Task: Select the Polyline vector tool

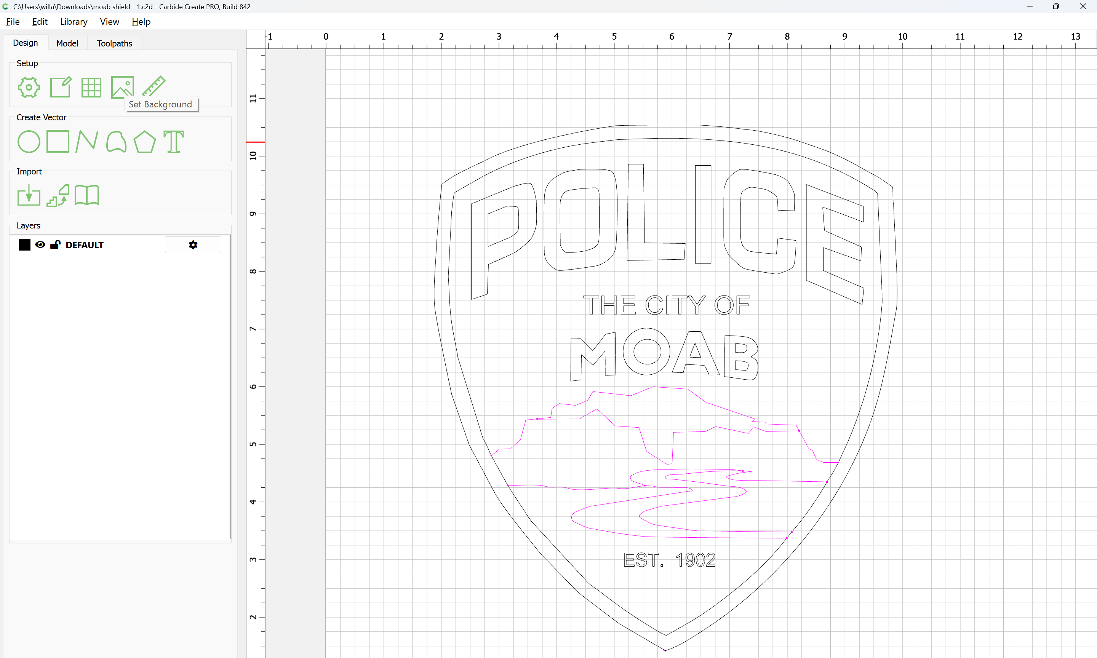Action: 87,142
